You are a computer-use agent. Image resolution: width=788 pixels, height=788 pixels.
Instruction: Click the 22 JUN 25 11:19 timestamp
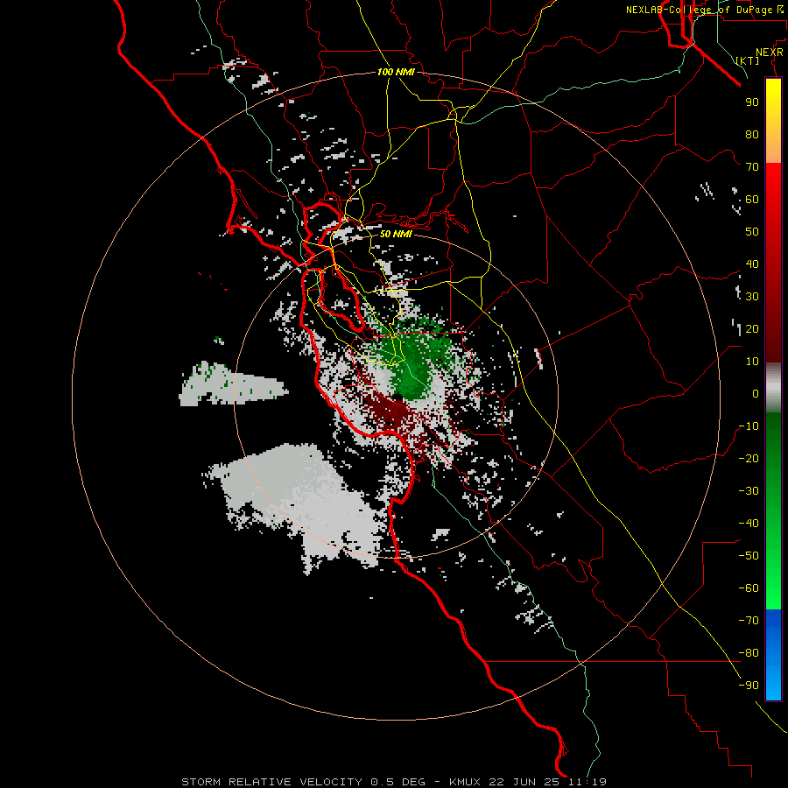pyautogui.click(x=547, y=782)
